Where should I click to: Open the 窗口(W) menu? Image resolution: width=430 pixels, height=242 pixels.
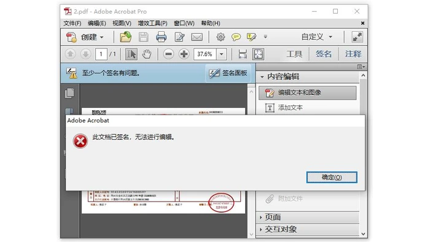[x=184, y=23]
